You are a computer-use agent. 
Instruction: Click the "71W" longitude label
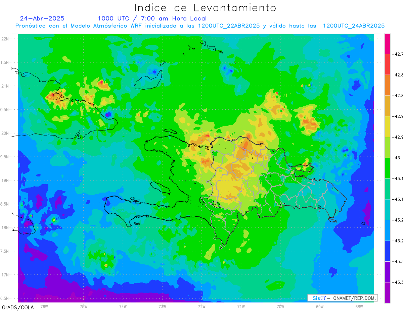(x=241, y=306)
